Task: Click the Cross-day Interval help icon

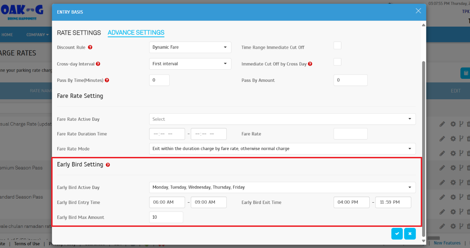Action: click(x=98, y=64)
